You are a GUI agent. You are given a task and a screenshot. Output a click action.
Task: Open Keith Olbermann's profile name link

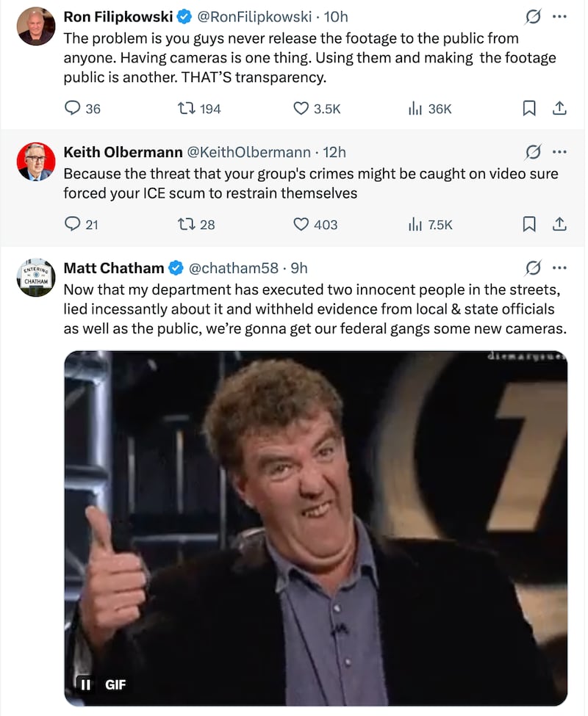point(123,152)
